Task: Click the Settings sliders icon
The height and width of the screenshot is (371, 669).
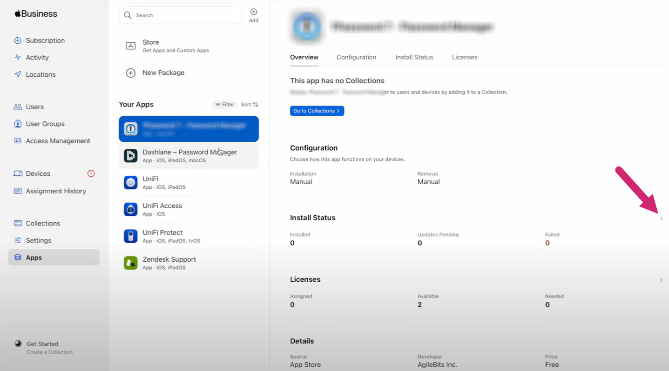Action: [18, 240]
